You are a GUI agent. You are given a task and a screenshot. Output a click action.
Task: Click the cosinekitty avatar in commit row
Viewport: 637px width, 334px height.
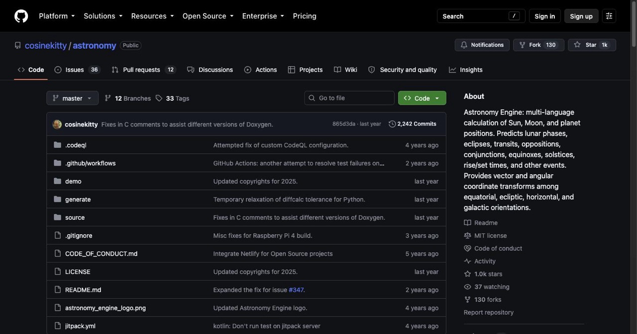point(57,124)
